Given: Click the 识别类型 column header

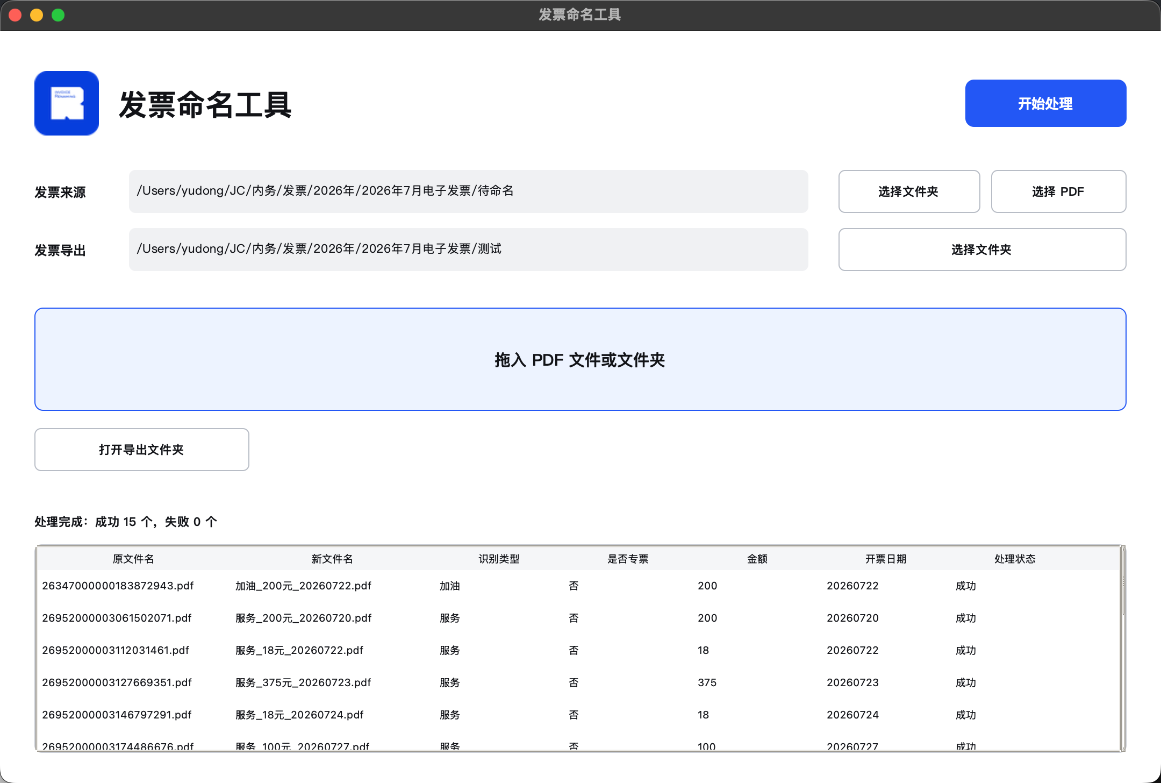Looking at the screenshot, I should (499, 559).
